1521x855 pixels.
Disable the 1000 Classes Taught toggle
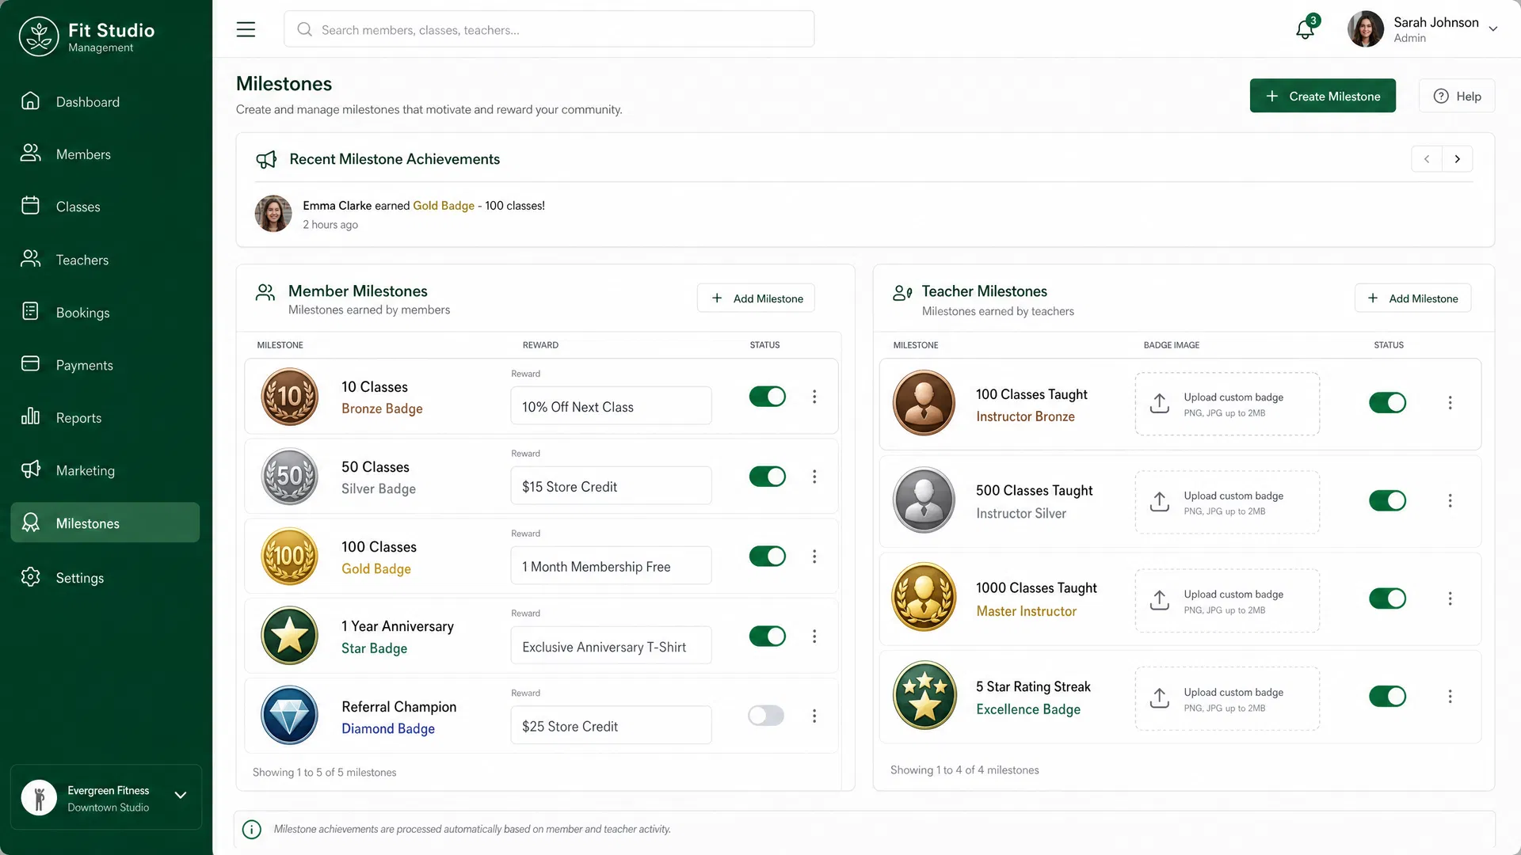click(1388, 598)
